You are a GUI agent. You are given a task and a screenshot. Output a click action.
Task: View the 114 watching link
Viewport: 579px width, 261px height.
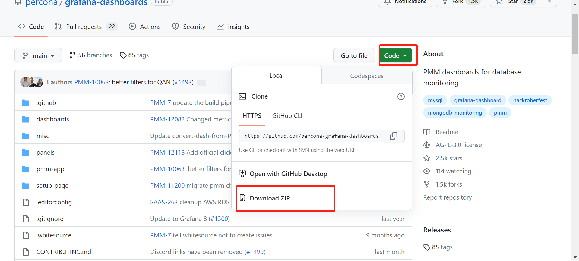tap(447, 171)
